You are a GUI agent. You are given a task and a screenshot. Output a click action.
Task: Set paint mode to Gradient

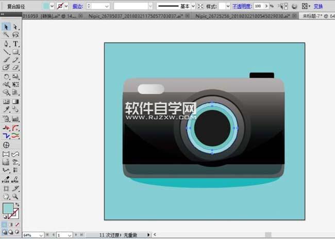click(x=10, y=225)
